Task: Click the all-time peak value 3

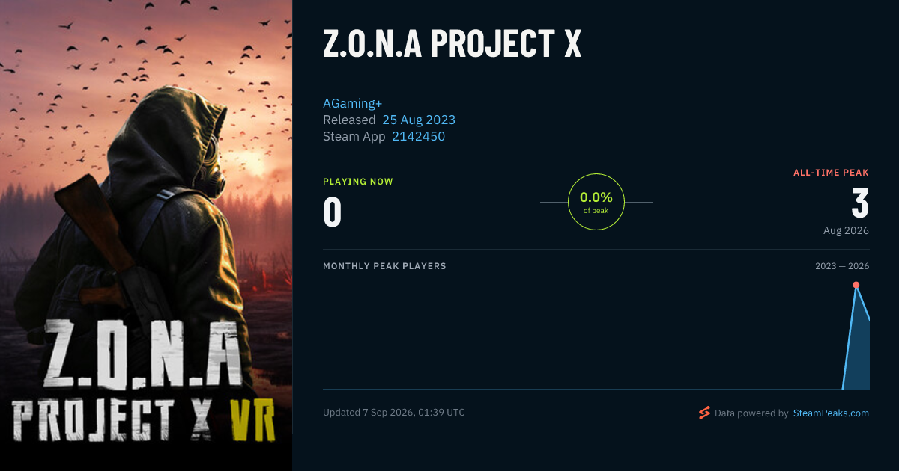Action: pos(860,204)
